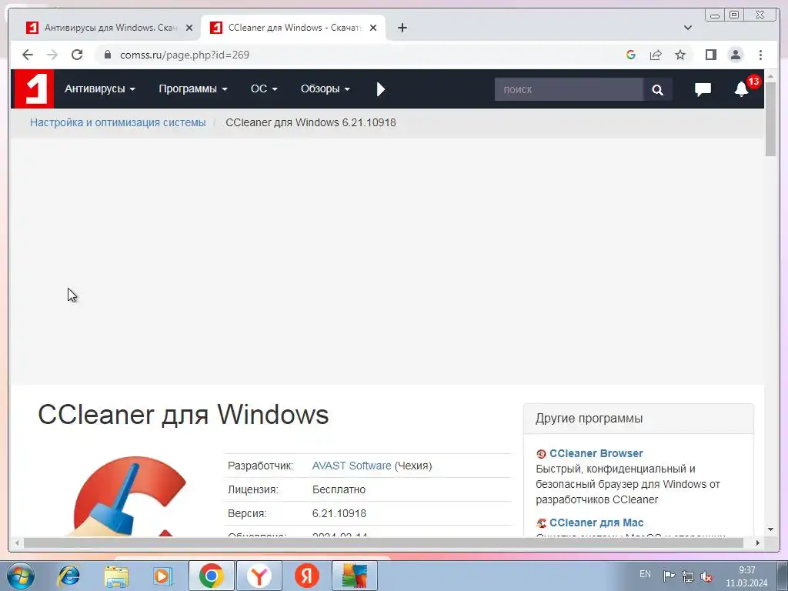Click the vertical scrollbar thumb
The width and height of the screenshot is (788, 591).
pyautogui.click(x=770, y=119)
